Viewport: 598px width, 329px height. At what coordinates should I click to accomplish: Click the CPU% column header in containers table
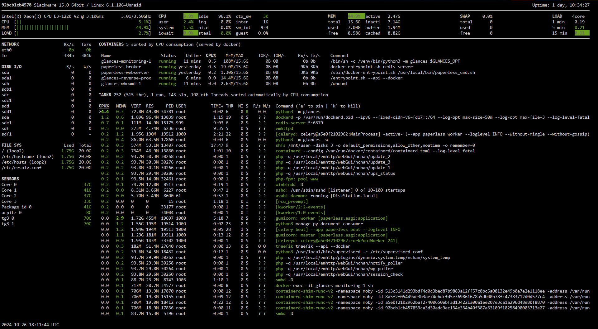[x=211, y=55]
